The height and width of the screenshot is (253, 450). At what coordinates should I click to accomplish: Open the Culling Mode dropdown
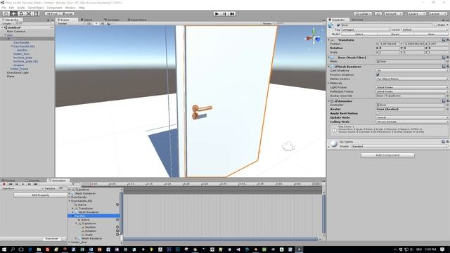(x=412, y=122)
